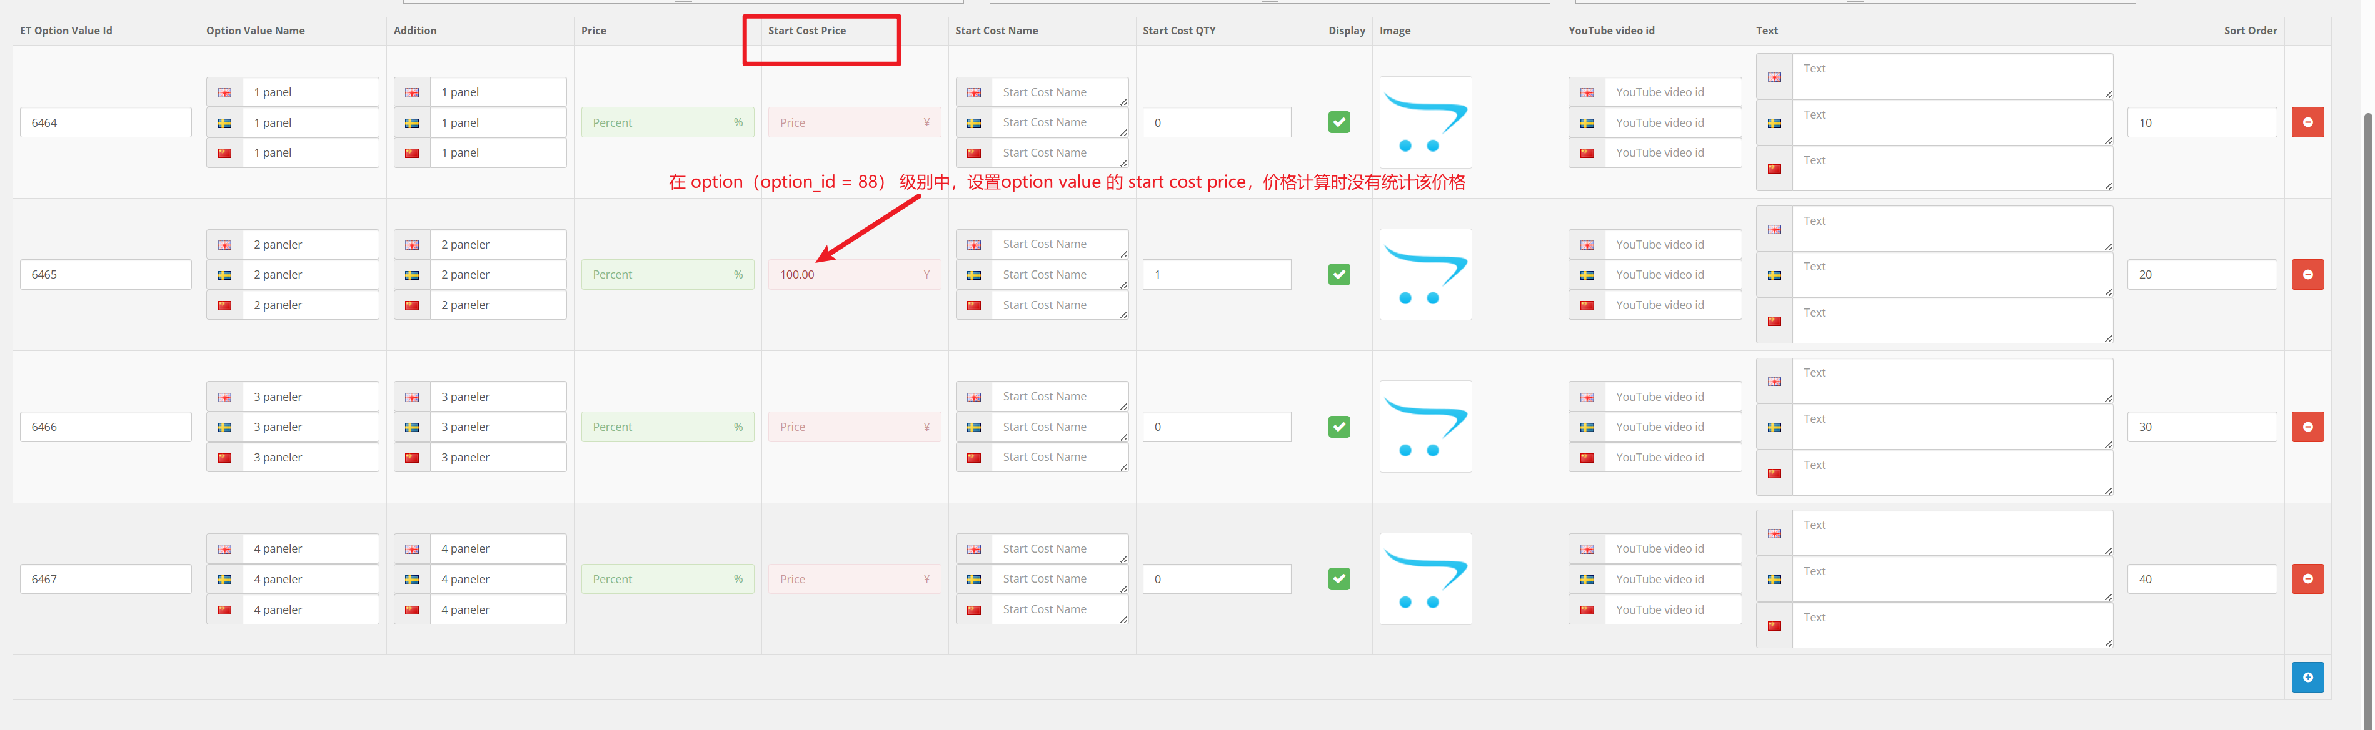
Task: Click the Swedish flag next to 3 paneler name
Action: click(x=225, y=427)
